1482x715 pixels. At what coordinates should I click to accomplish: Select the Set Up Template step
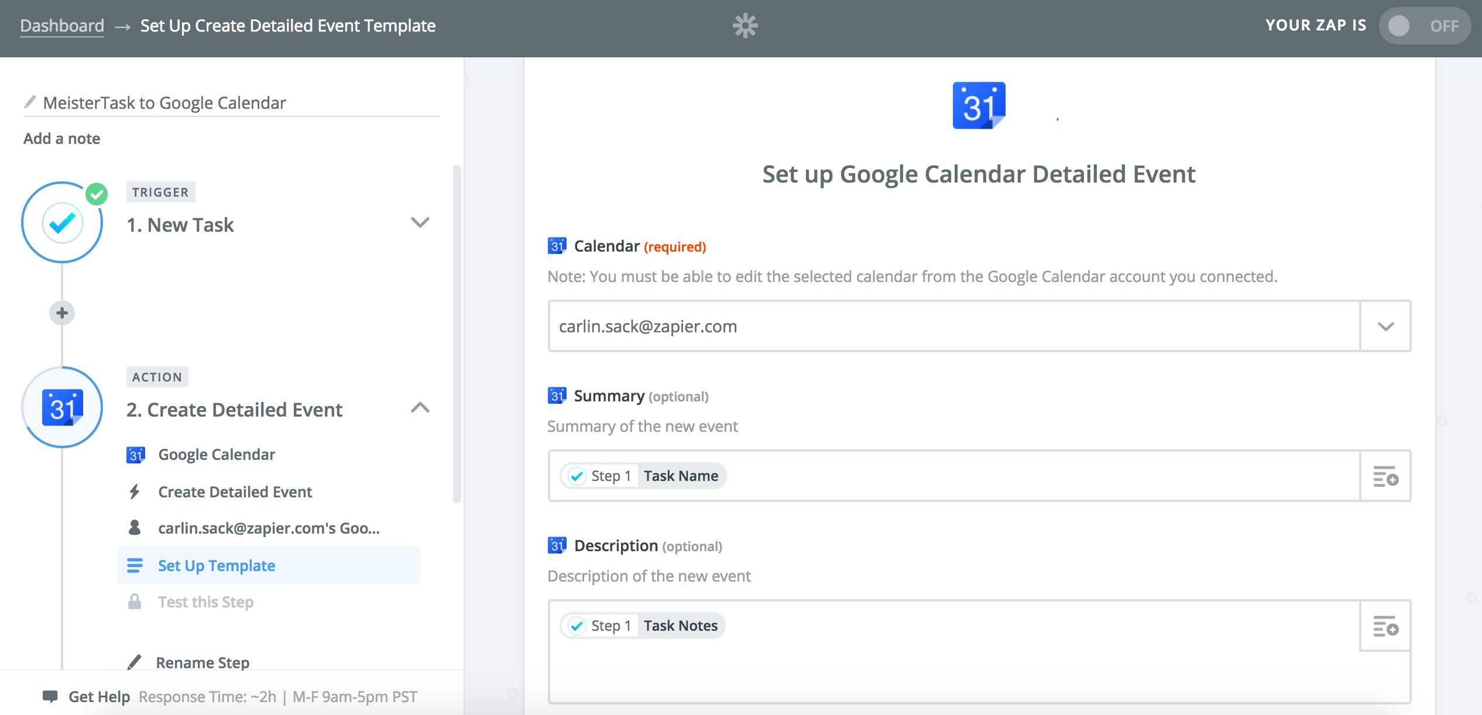269,565
